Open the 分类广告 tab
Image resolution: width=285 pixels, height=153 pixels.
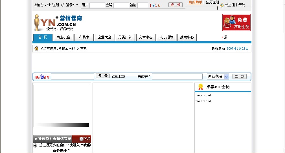pyautogui.click(x=125, y=37)
